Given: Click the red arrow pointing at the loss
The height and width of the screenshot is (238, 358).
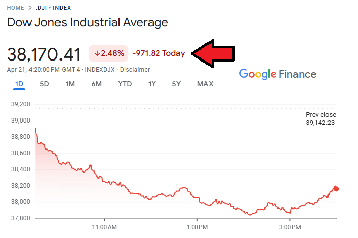Looking at the screenshot, I should pyautogui.click(x=213, y=54).
